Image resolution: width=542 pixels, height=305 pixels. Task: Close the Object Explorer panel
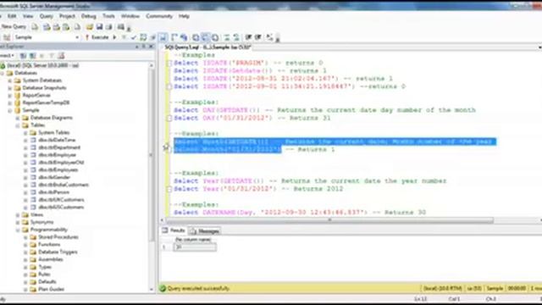151,47
